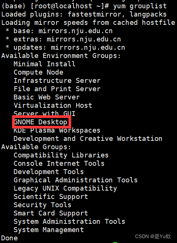Click Scientific Support entry
Viewport: 177px width, 243px height.
[51, 197]
